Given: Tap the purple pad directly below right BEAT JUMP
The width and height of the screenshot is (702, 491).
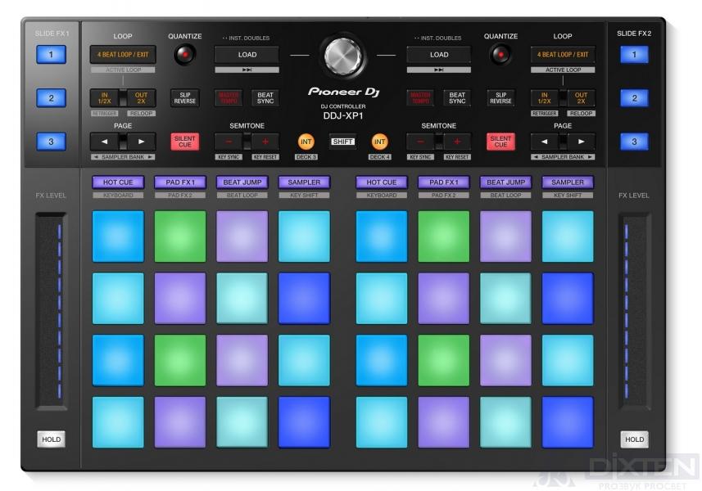Looking at the screenshot, I should click(x=506, y=236).
